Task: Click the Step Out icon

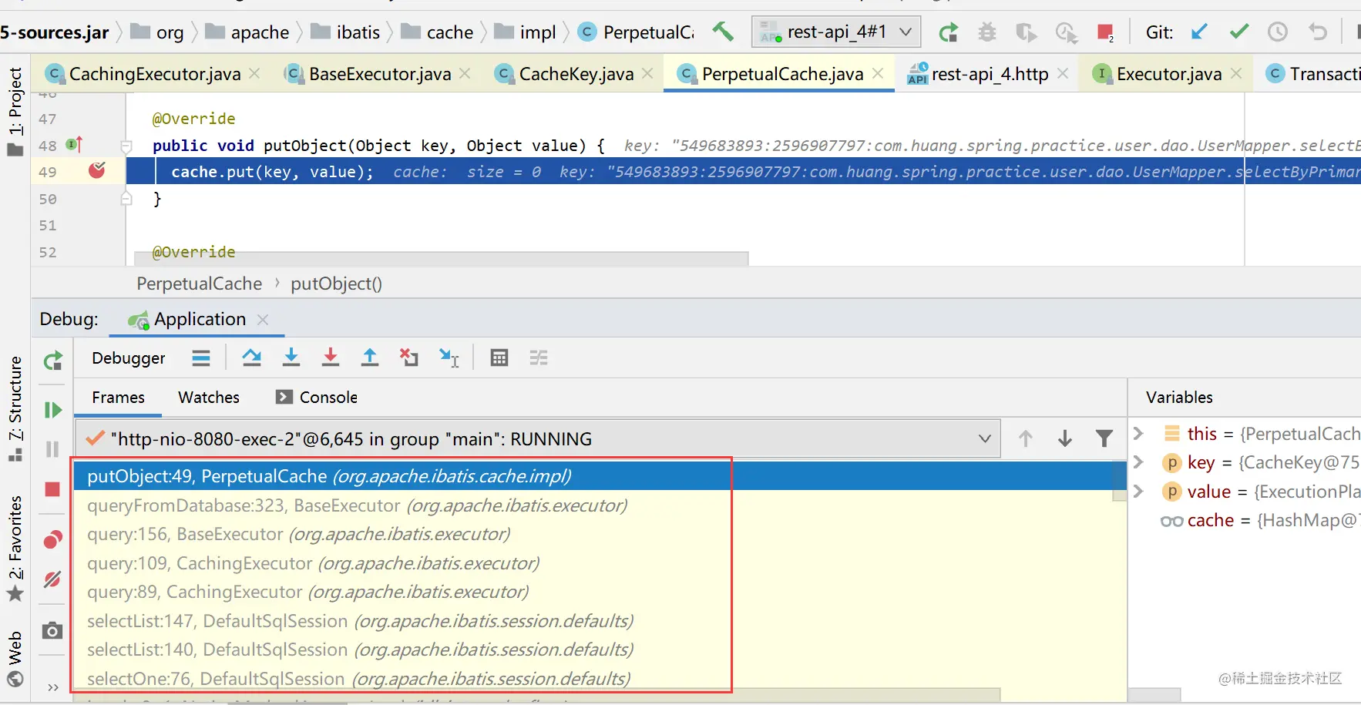Action: 370,358
